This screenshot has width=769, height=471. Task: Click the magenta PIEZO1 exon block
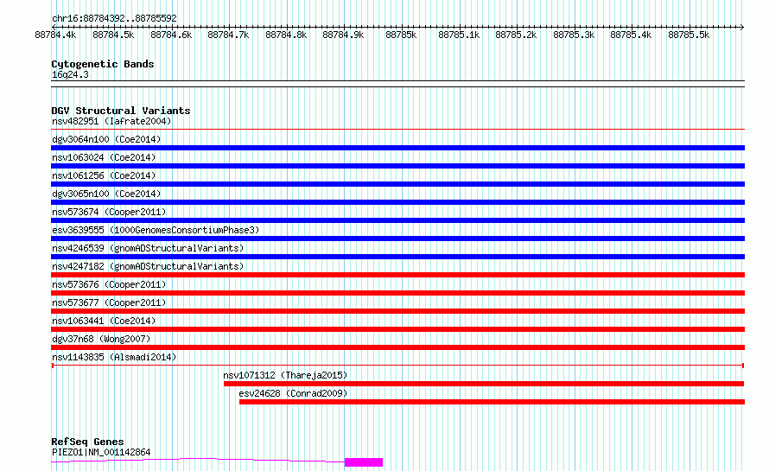[364, 462]
